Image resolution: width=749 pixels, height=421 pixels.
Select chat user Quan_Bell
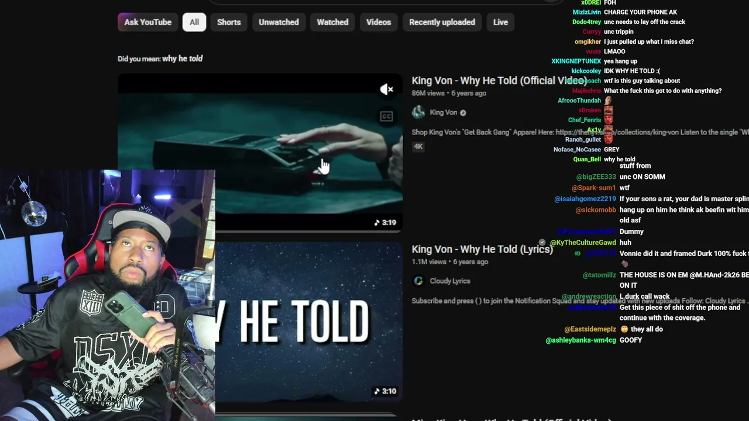coord(587,159)
